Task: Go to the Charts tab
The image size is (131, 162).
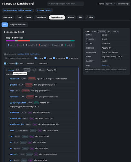Action: pyautogui.click(x=71, y=17)
